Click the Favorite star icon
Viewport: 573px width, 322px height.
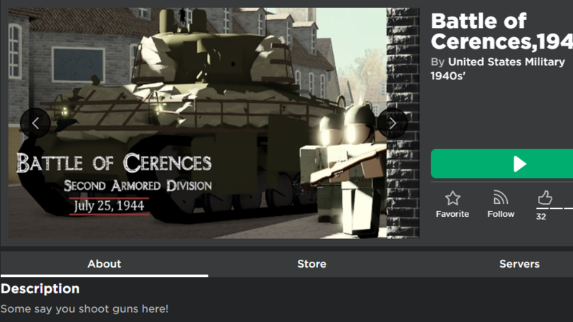(453, 198)
